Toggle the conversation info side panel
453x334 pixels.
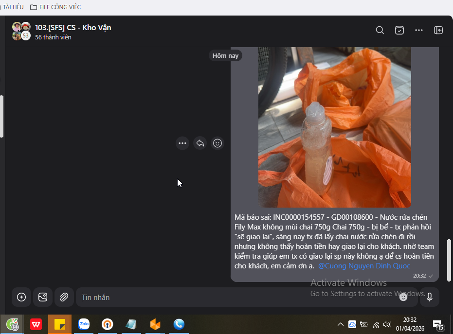[438, 30]
